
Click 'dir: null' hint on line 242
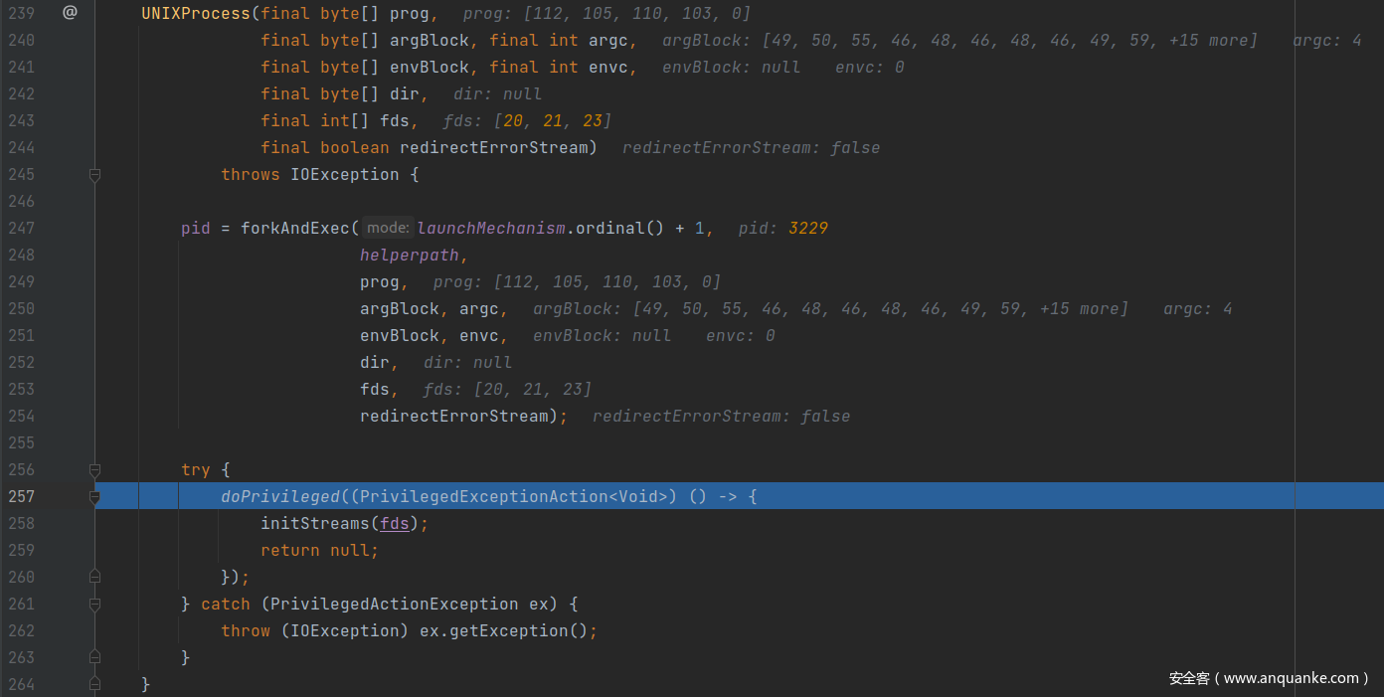(498, 94)
